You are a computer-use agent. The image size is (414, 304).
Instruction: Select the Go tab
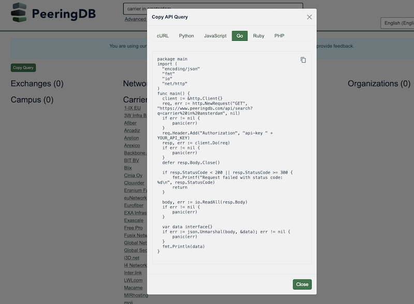[x=240, y=36]
